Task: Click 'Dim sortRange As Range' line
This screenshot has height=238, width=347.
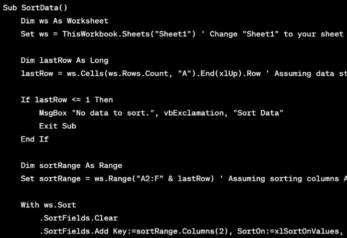Action: coord(71,165)
